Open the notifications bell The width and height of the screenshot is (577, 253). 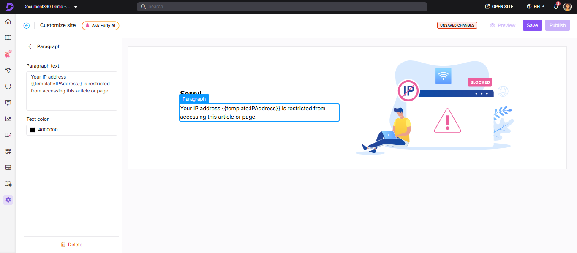[556, 7]
